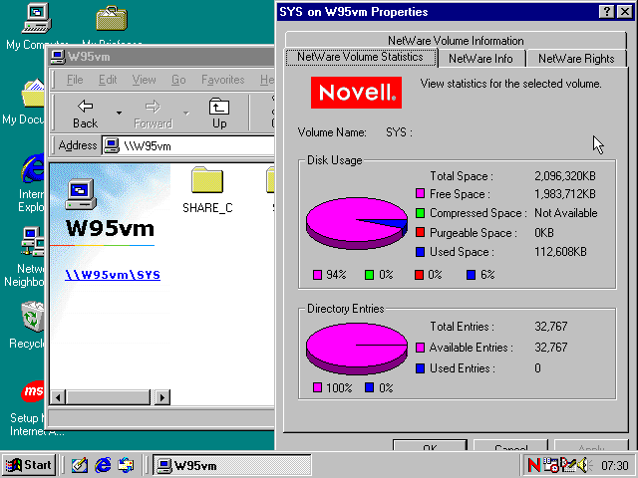Follow the \\W95vm\SYS link
This screenshot has width=638, height=478.
[x=113, y=275]
